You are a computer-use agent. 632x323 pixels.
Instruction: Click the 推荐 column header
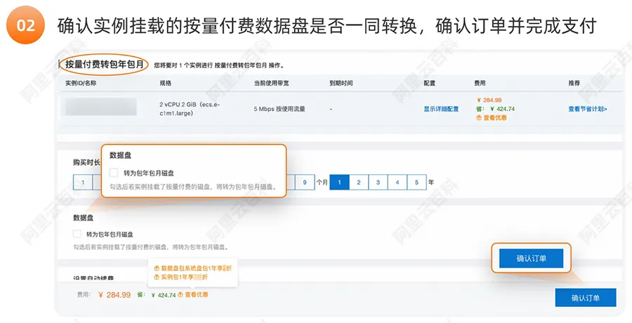click(574, 83)
